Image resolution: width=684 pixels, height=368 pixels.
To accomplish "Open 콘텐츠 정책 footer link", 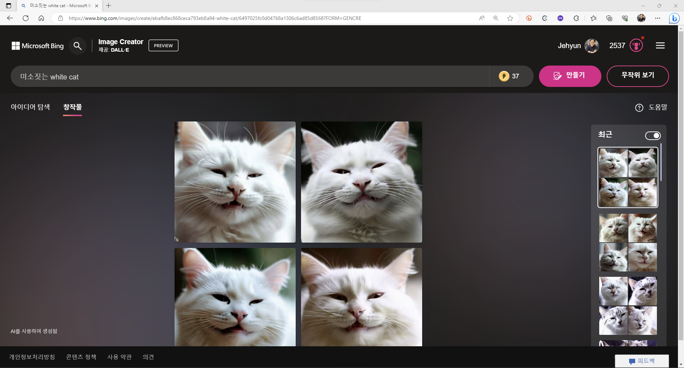I will [81, 357].
